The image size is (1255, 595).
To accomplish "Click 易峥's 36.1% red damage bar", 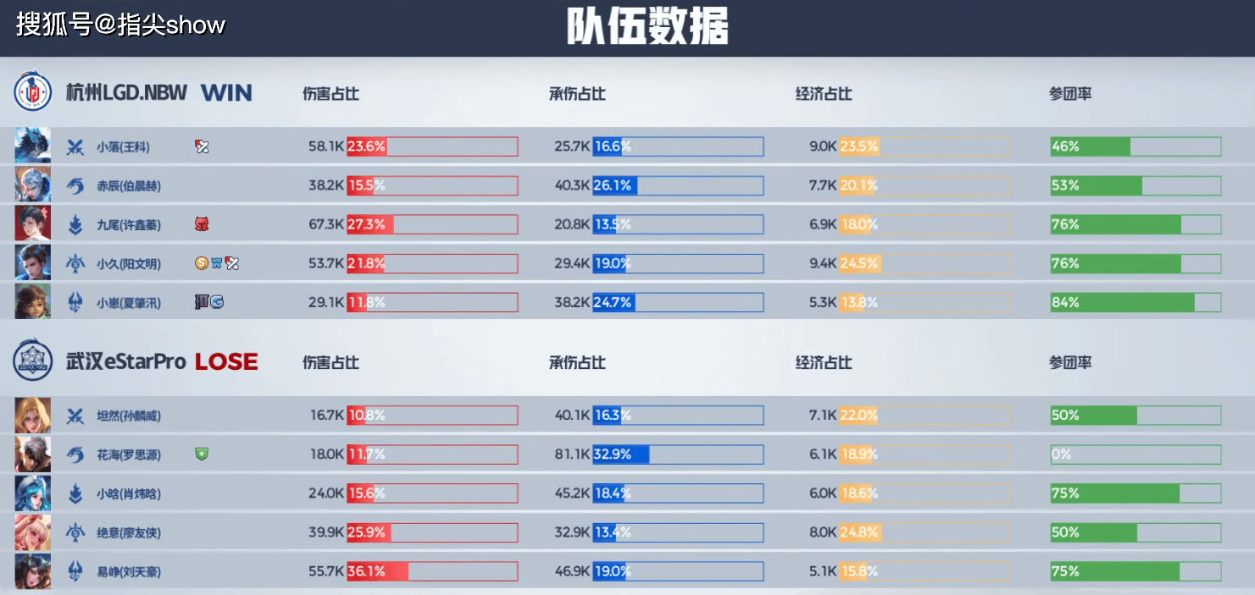I will pyautogui.click(x=378, y=571).
